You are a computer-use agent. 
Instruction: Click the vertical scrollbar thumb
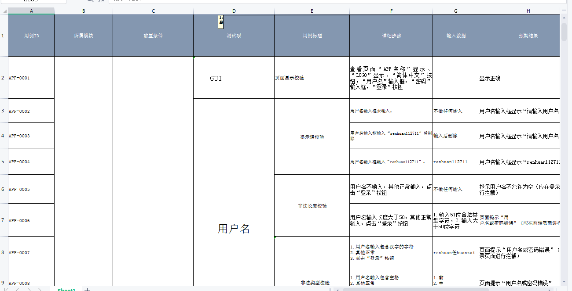coord(564,32)
